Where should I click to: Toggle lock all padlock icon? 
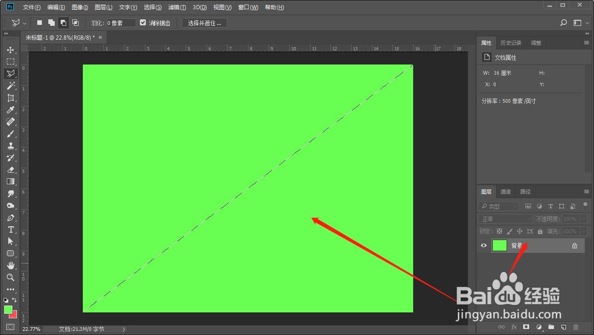(x=540, y=231)
